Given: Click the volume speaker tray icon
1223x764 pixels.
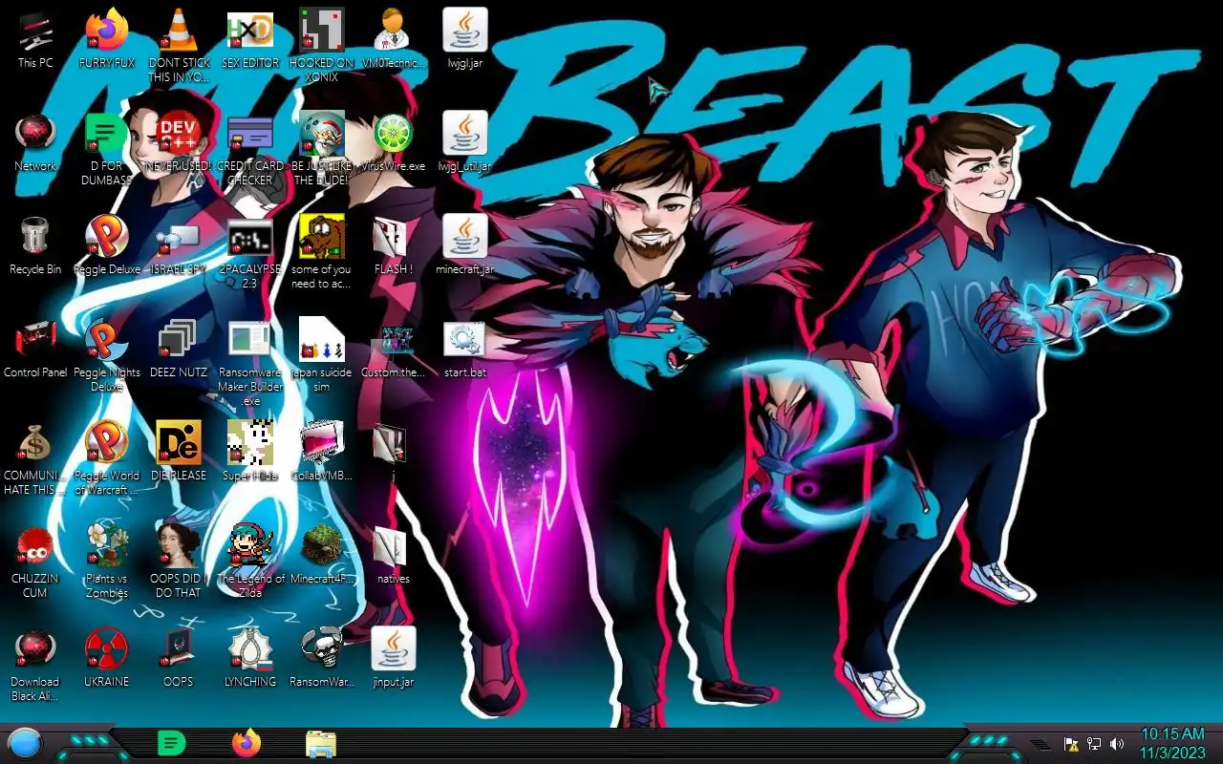Looking at the screenshot, I should [1117, 744].
